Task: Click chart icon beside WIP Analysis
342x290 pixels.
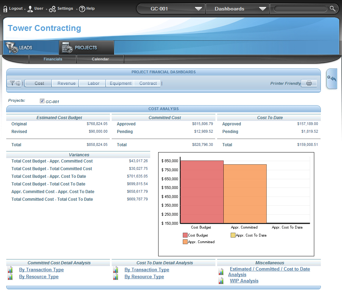Action: (x=221, y=281)
